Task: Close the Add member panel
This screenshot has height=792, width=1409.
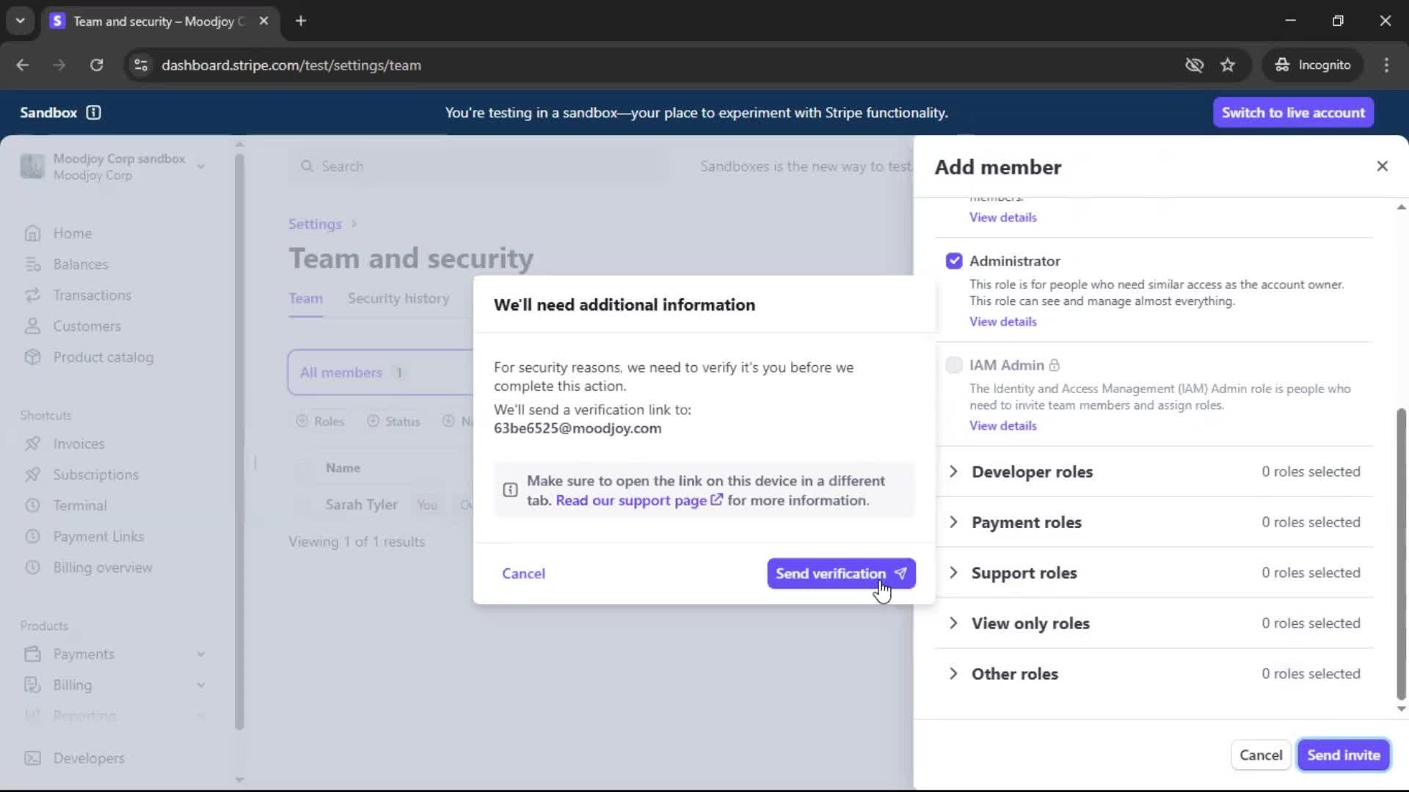Action: click(1382, 166)
